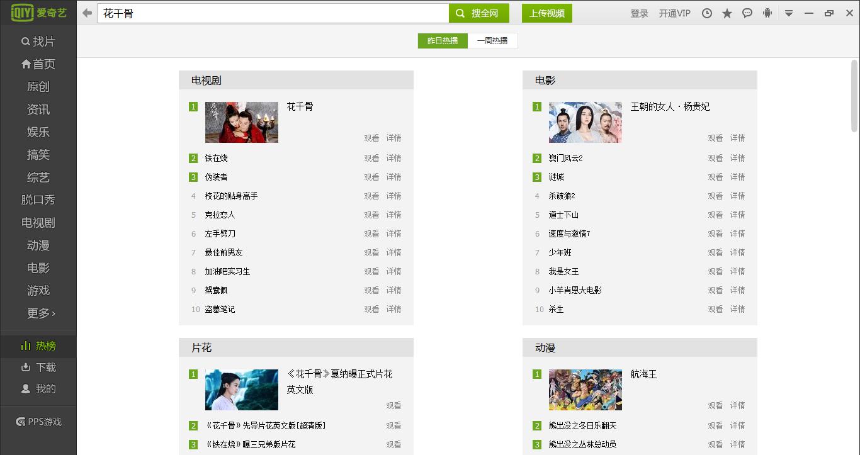Open 我的 profile in the sidebar
This screenshot has width=860, height=455.
pyautogui.click(x=38, y=389)
